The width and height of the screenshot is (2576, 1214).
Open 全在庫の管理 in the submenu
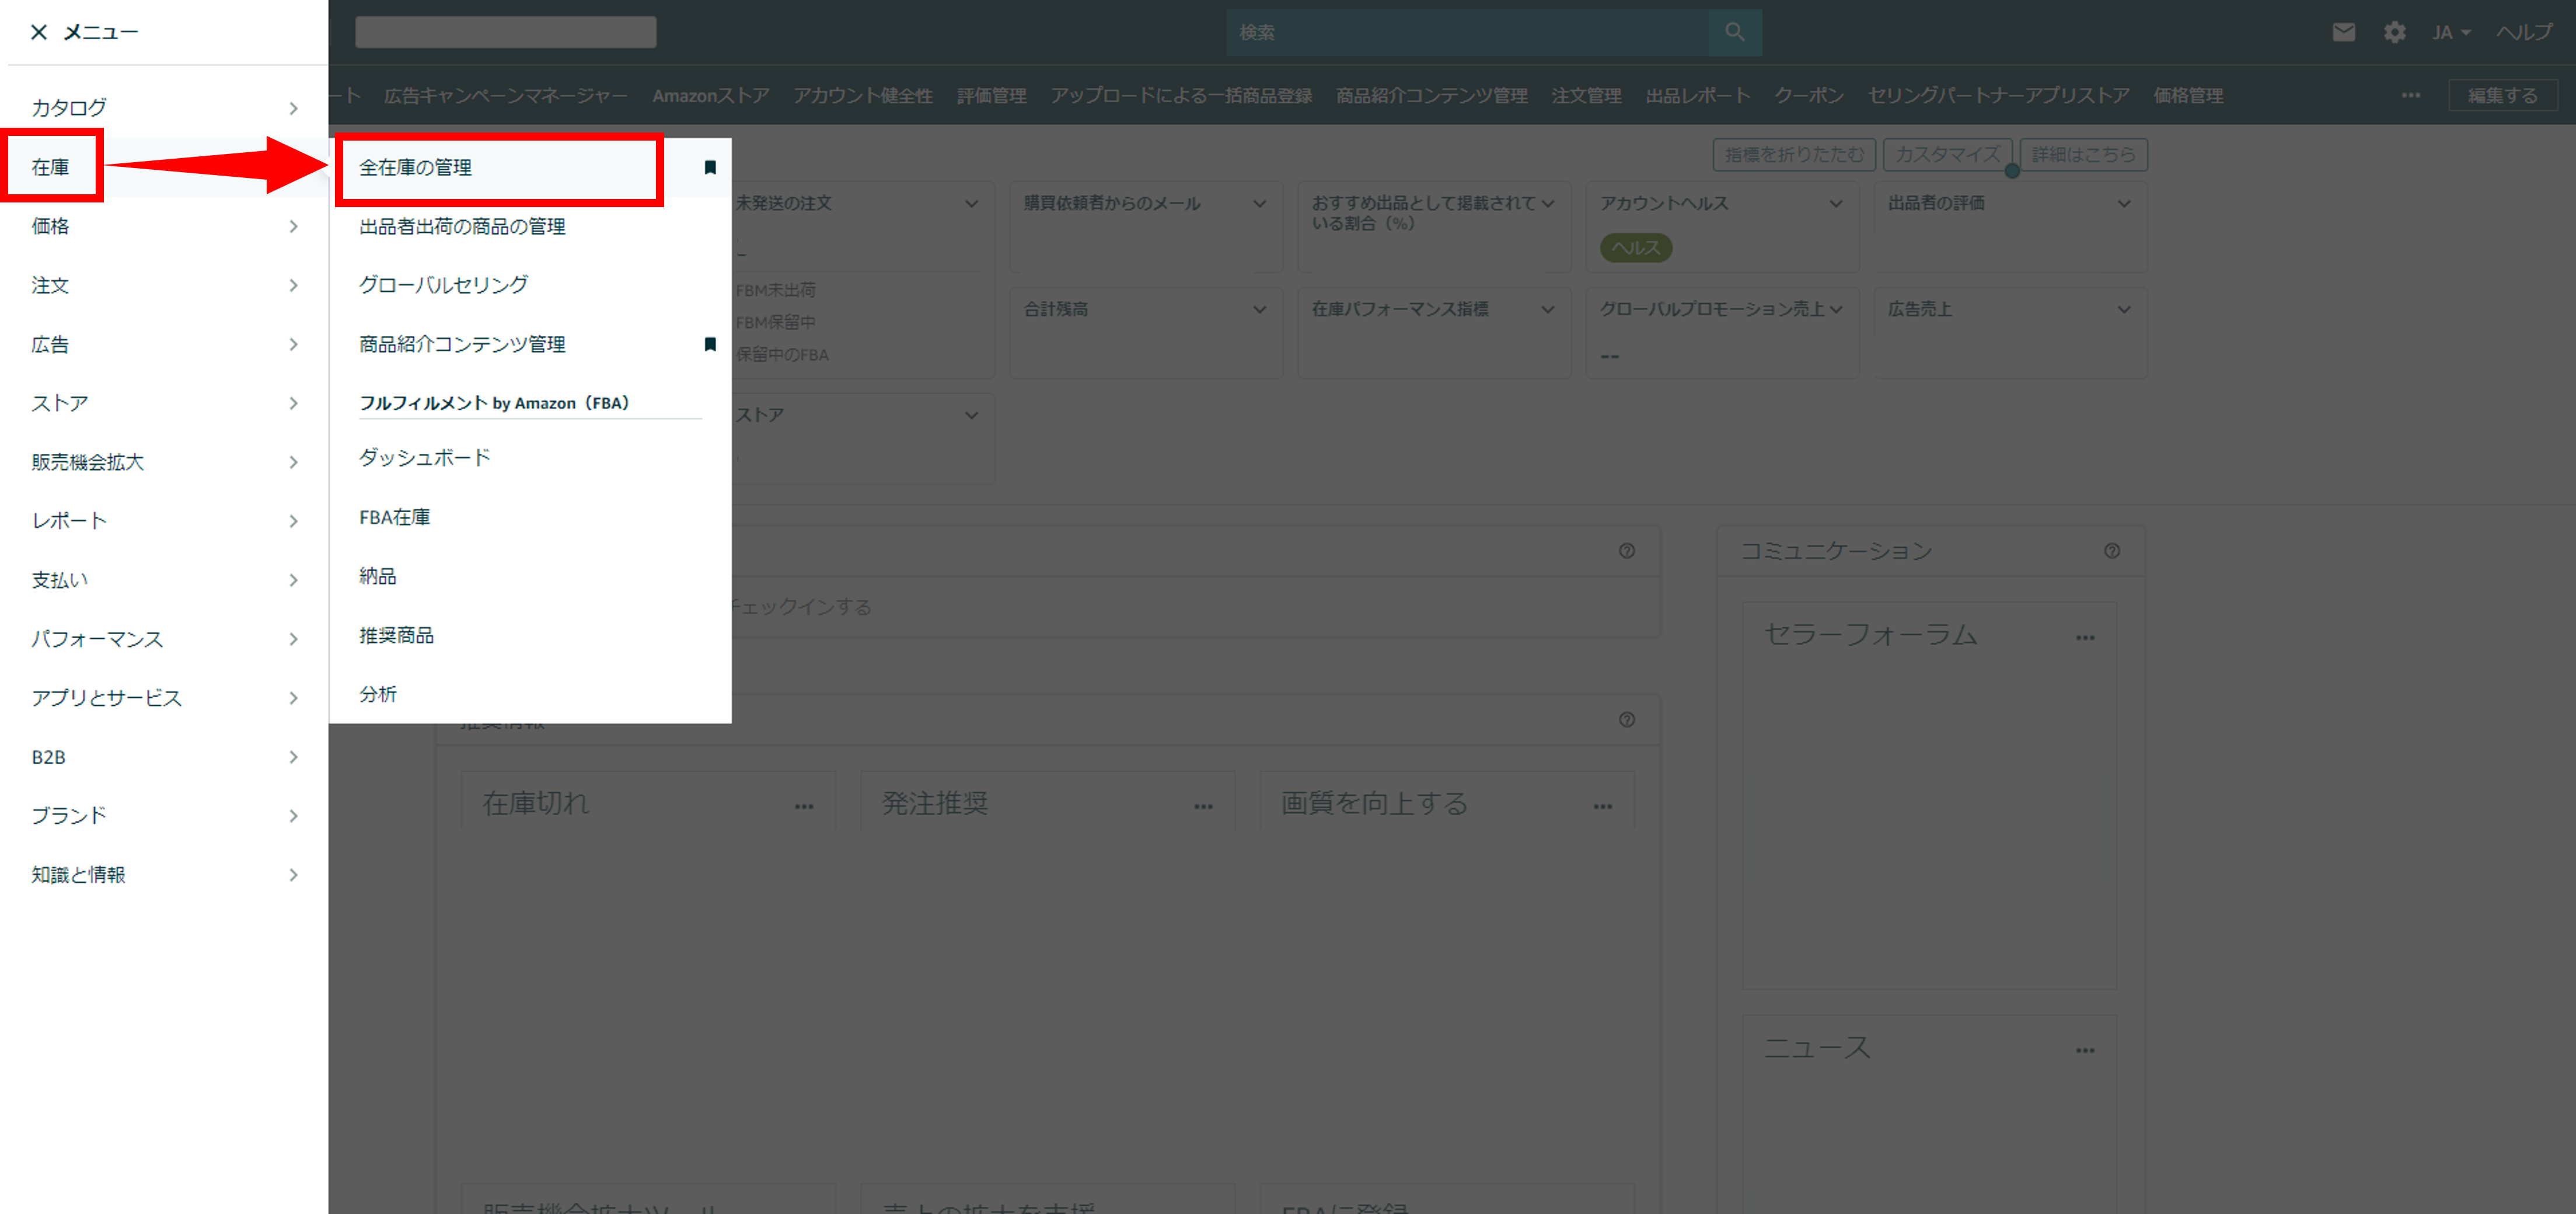(415, 167)
